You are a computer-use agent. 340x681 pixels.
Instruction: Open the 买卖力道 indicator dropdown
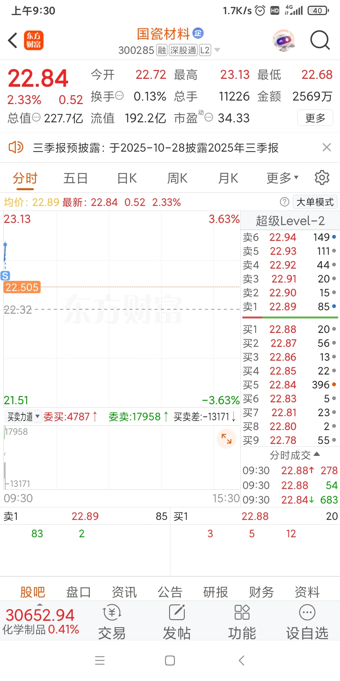[x=23, y=417]
